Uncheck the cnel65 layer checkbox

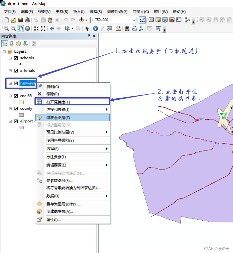16,96
